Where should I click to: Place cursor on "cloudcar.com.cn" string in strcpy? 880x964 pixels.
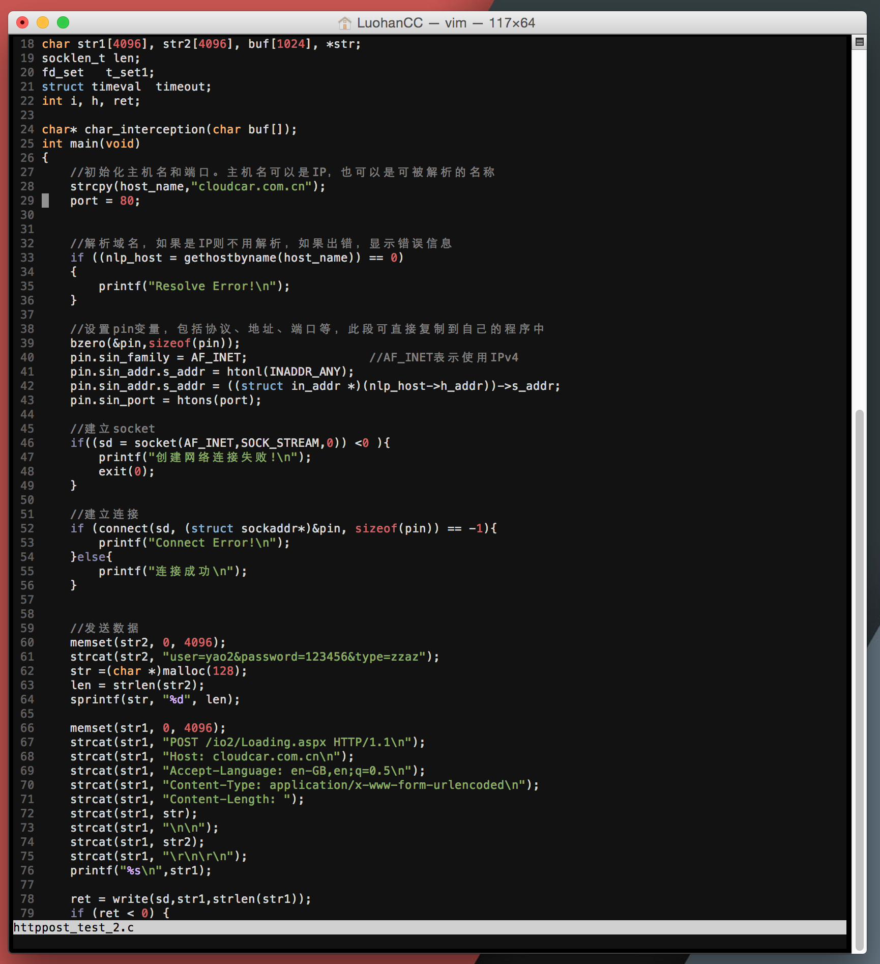pyautogui.click(x=251, y=186)
